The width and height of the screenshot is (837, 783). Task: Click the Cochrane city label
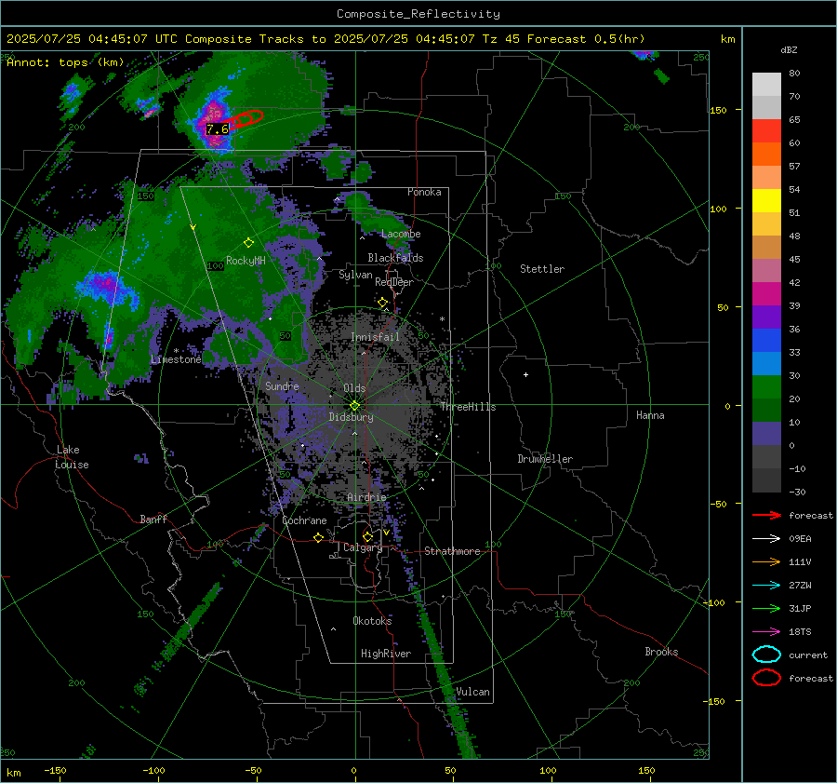304,520
